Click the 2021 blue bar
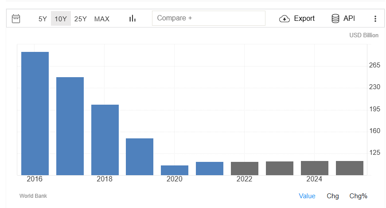Viewport: 386px width, 208px height. click(x=210, y=169)
